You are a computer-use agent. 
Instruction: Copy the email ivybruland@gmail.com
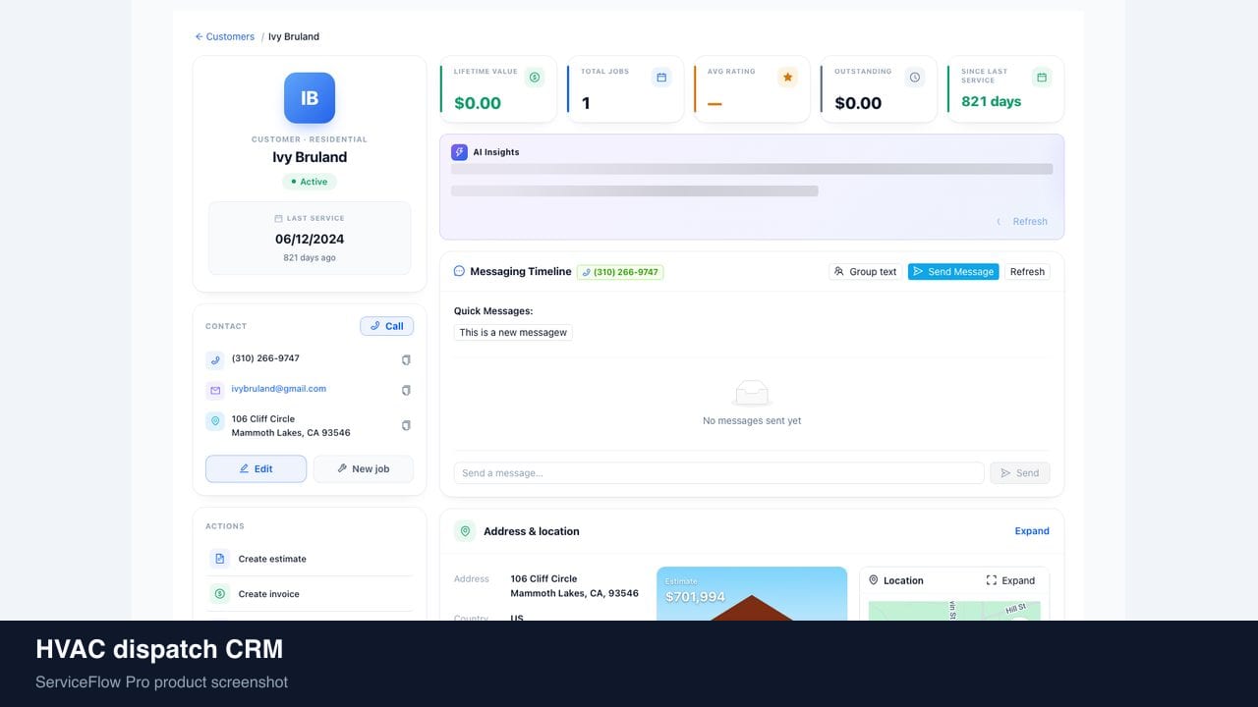pyautogui.click(x=406, y=391)
